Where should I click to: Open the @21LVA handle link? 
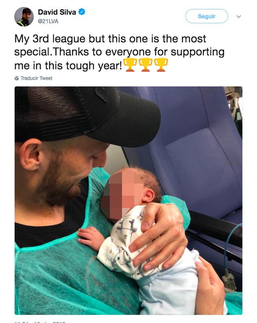(48, 22)
